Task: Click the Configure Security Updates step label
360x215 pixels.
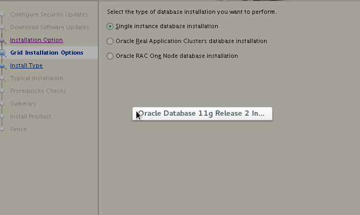Action: pos(49,14)
